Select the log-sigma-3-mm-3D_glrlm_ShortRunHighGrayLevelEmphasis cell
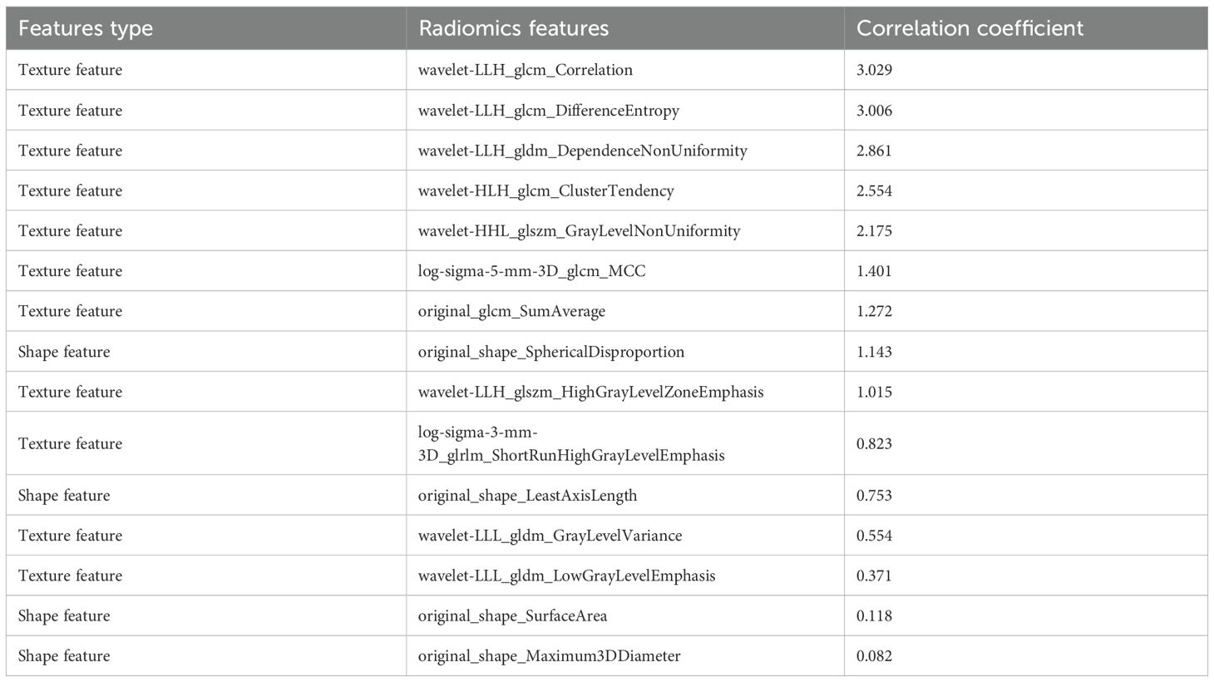This screenshot has height=682, width=1214. coord(570,444)
